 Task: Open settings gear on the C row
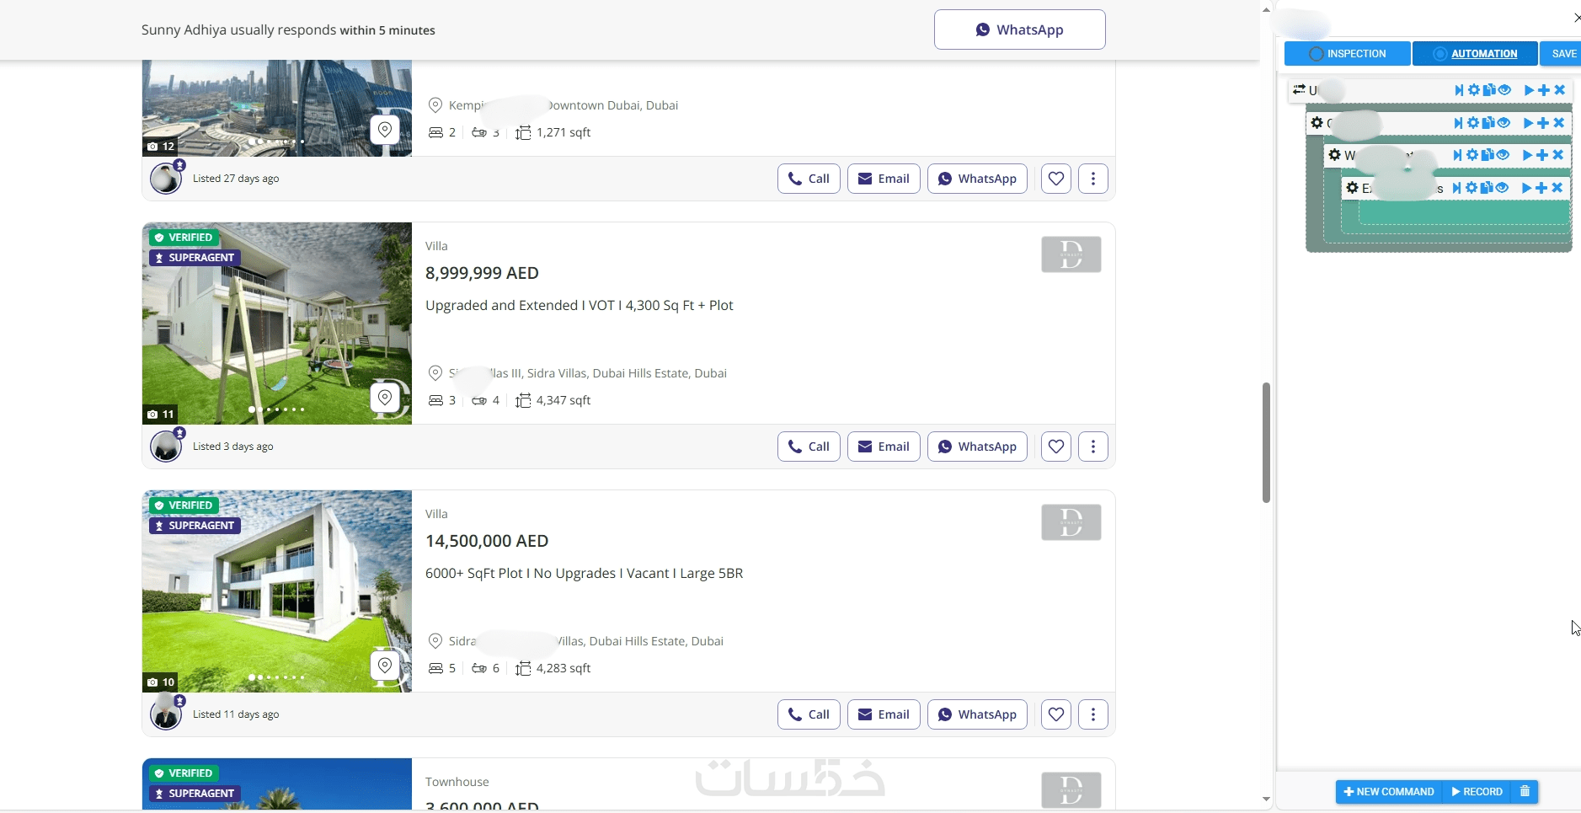click(1473, 123)
